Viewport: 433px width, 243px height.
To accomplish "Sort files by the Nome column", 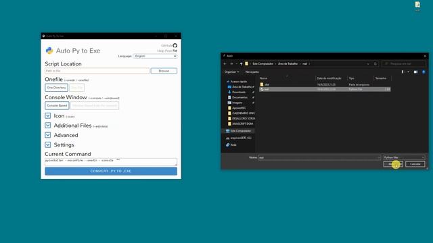I will (x=287, y=78).
